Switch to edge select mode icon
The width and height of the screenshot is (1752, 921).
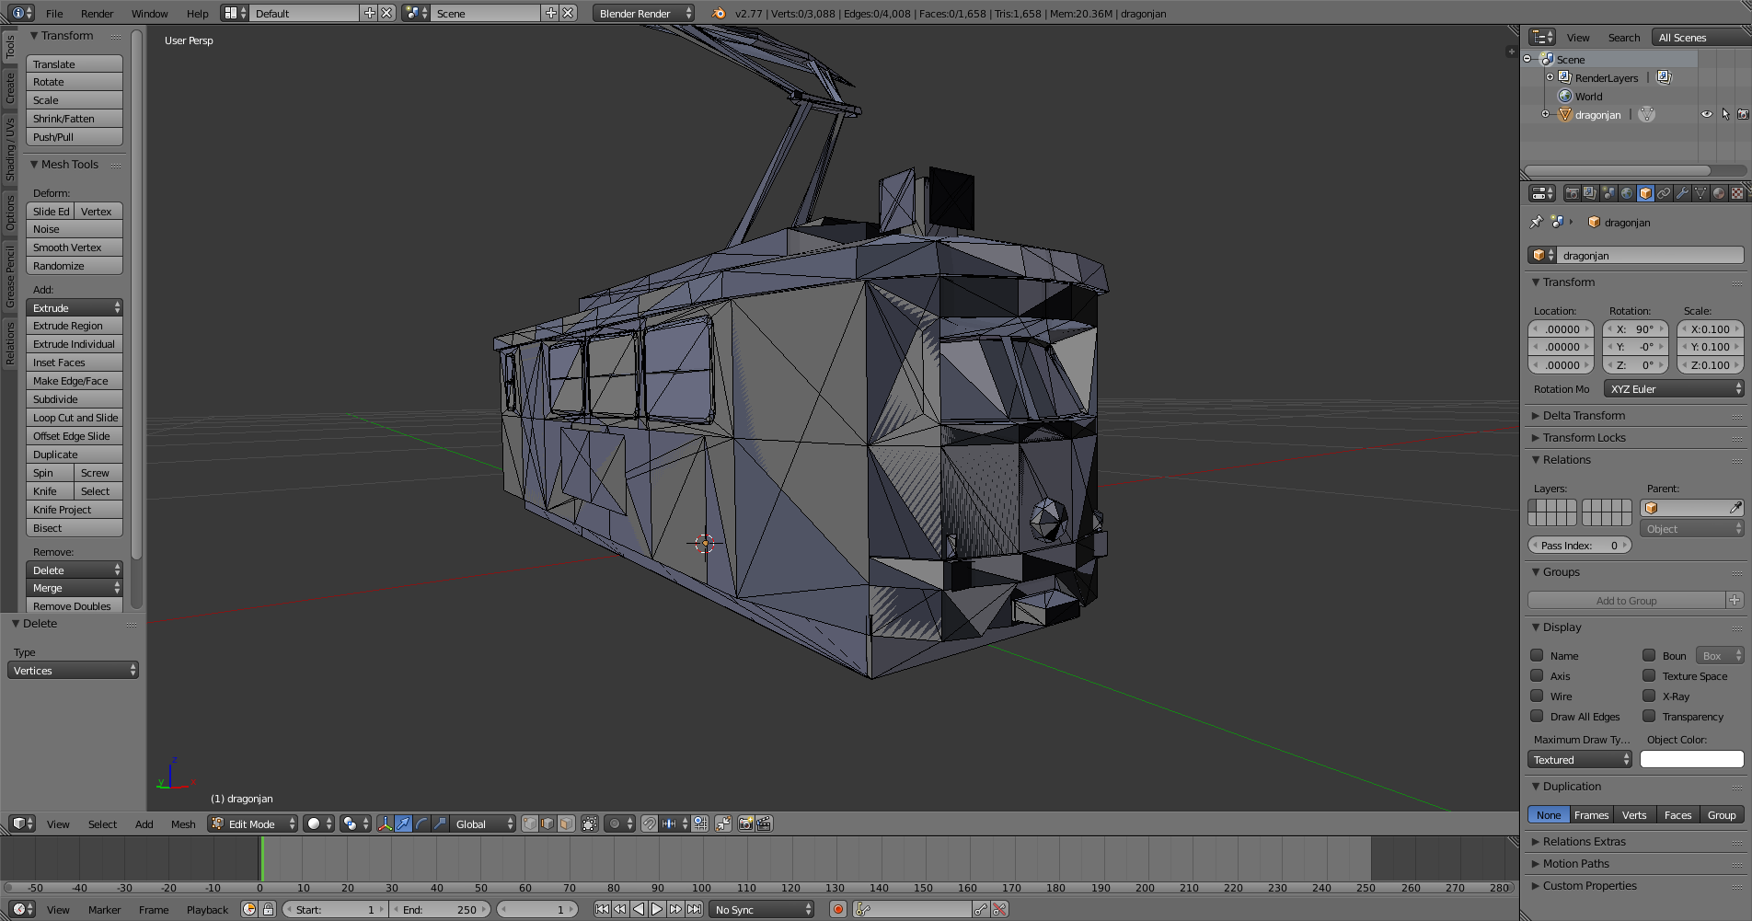[548, 823]
